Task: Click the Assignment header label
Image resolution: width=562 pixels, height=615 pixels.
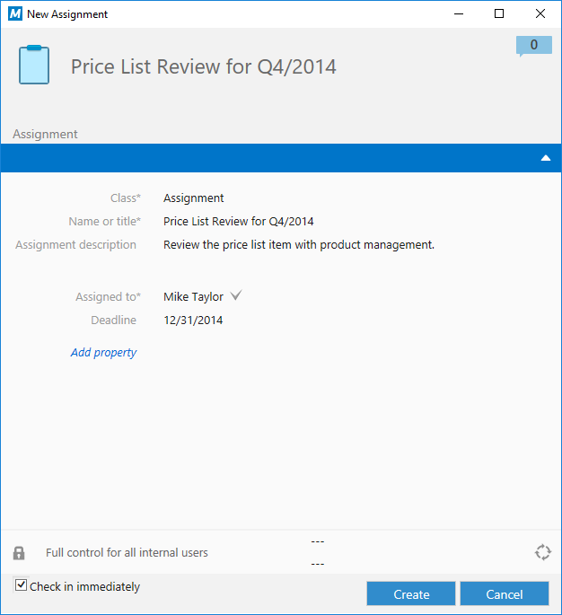Action: pyautogui.click(x=45, y=134)
